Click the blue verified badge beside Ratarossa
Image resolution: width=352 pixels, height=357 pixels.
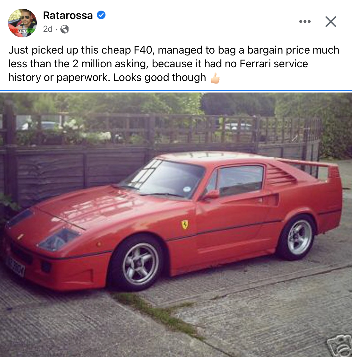point(101,15)
